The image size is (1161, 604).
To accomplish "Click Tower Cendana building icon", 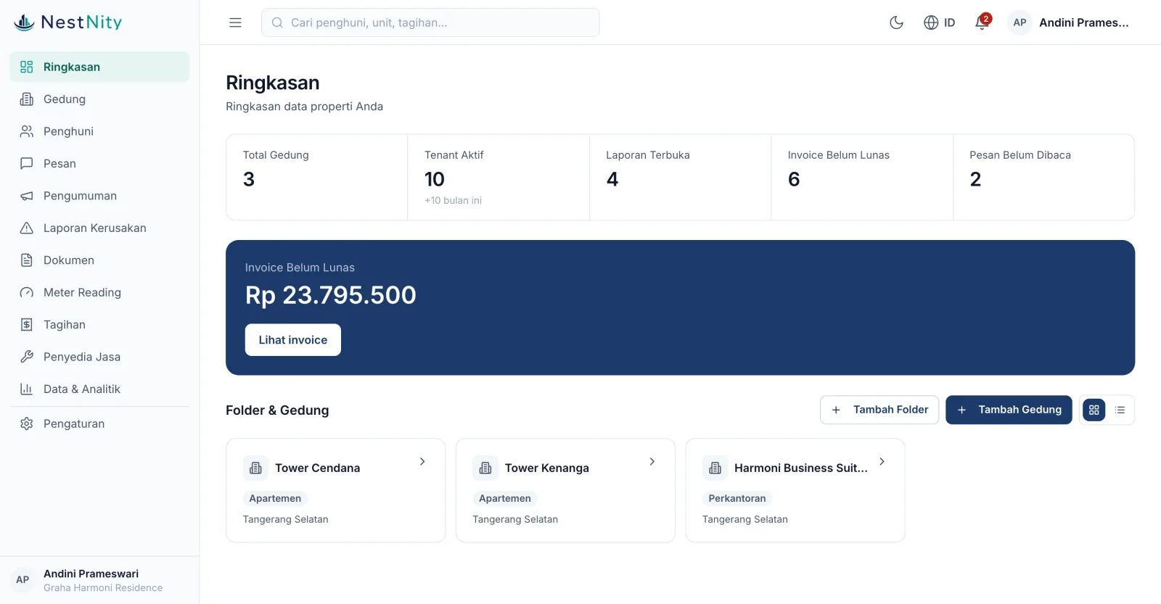I will [x=255, y=468].
